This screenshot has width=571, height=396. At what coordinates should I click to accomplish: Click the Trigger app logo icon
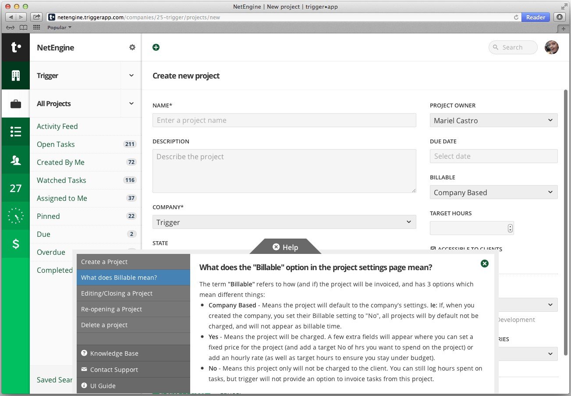click(16, 47)
